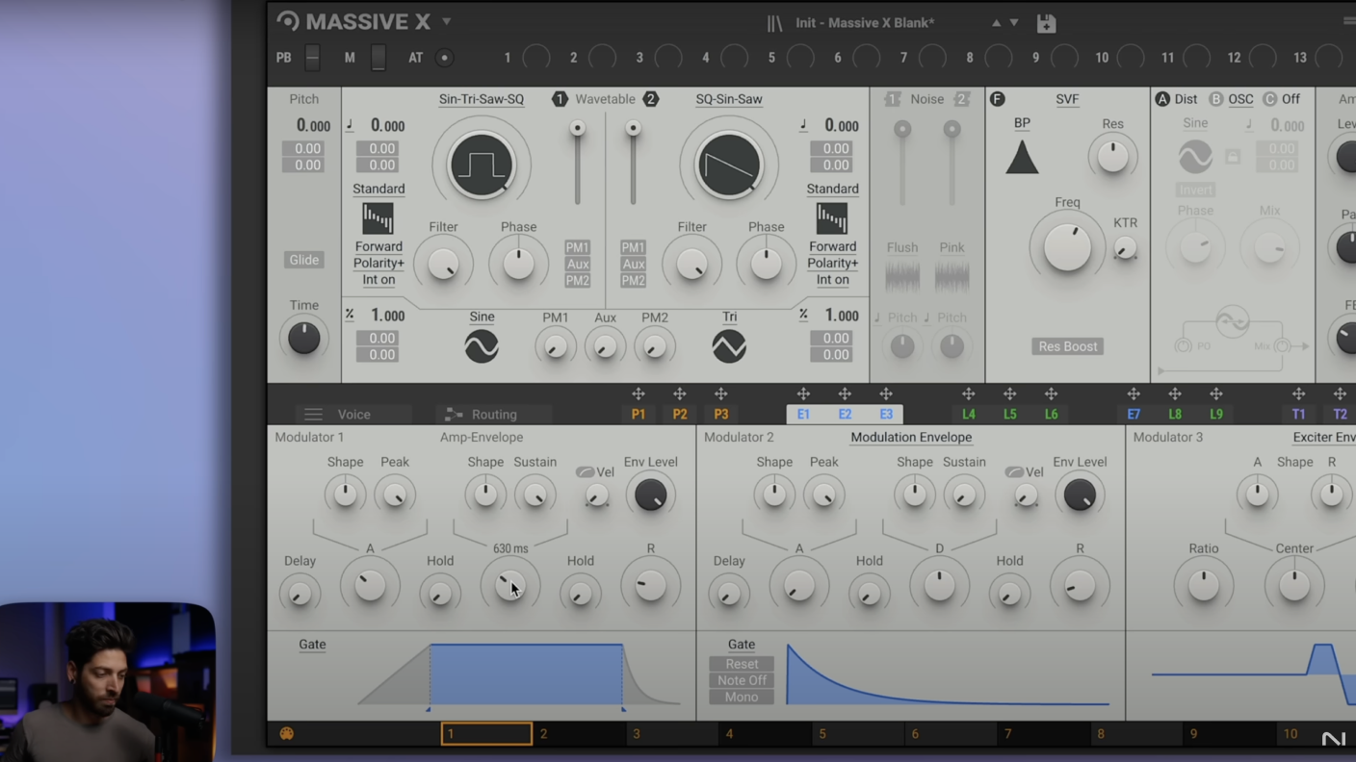Click the Init - Massive X Blank preset name

click(x=865, y=23)
